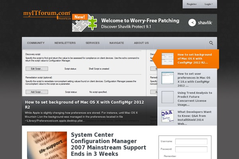Viewport: 239px width, 159px height.
Task: Click the featured Mac OS X background headline
Action: coord(84,104)
